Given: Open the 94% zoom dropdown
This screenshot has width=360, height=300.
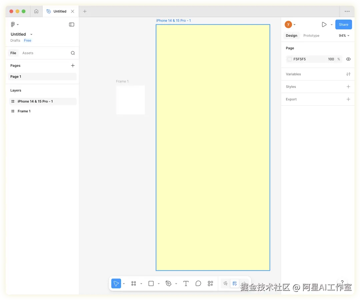Looking at the screenshot, I should point(344,36).
